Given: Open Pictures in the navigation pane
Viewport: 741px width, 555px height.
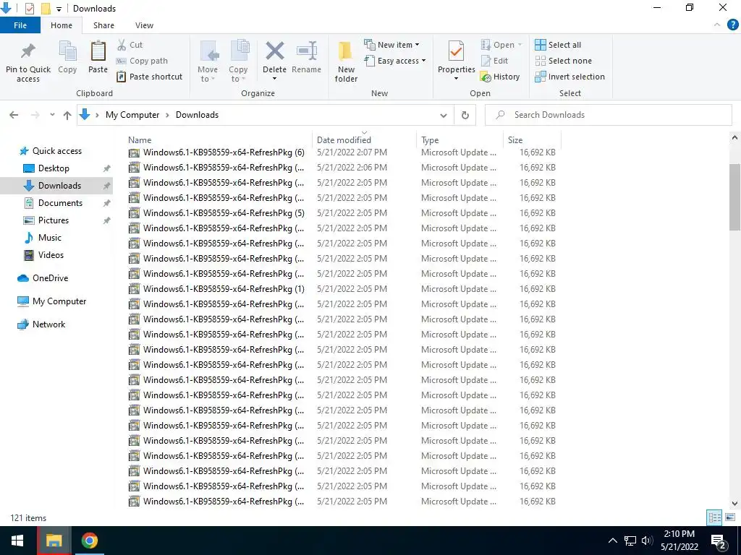Looking at the screenshot, I should point(53,220).
